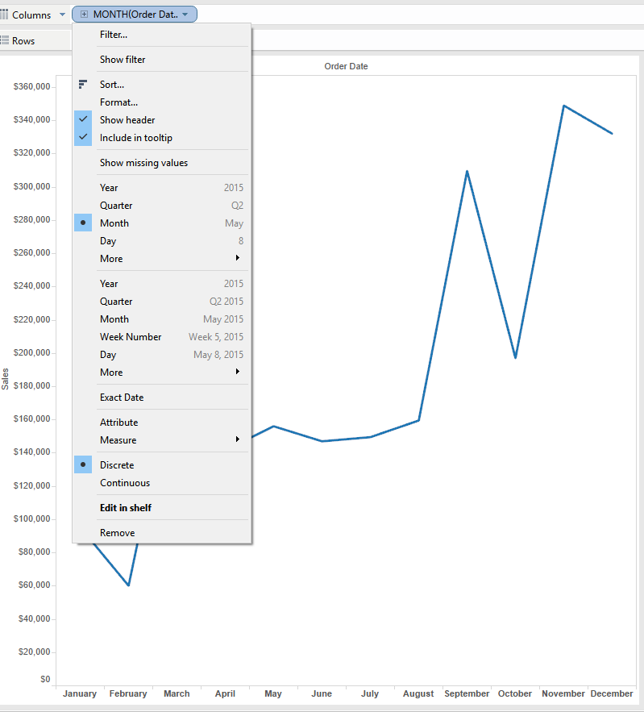Toggle the Include in tooltip option
This screenshot has width=644, height=712.
[161, 138]
